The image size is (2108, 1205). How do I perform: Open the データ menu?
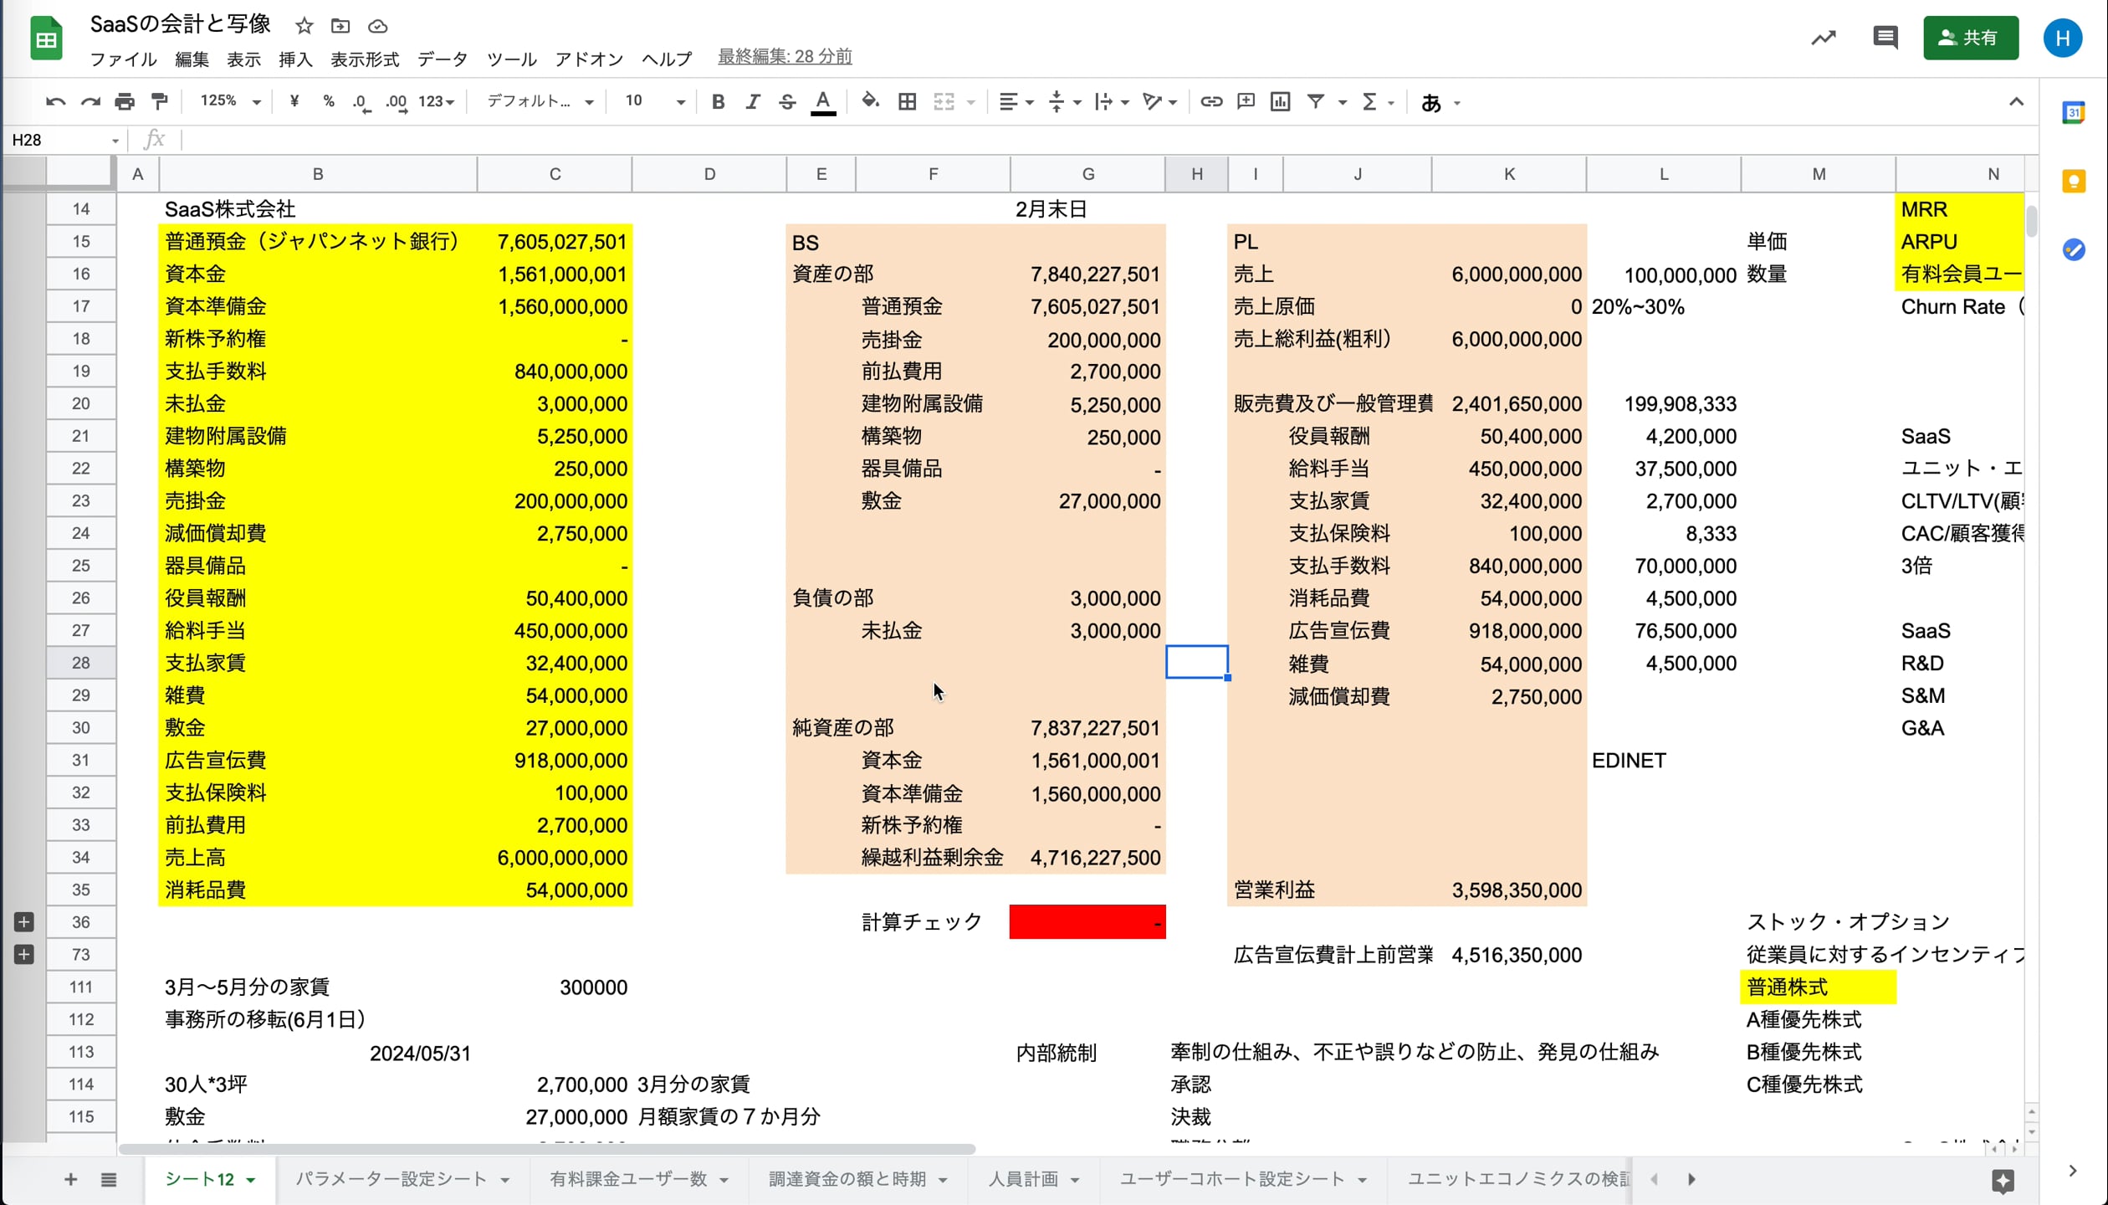tap(443, 59)
